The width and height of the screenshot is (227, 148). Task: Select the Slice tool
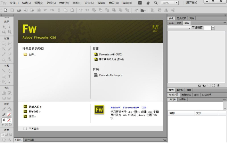tap(9, 93)
